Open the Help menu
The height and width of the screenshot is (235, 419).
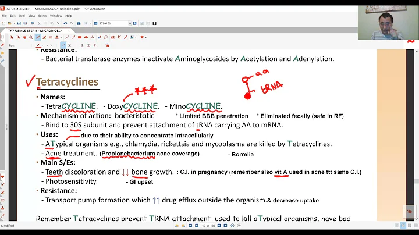click(x=69, y=16)
